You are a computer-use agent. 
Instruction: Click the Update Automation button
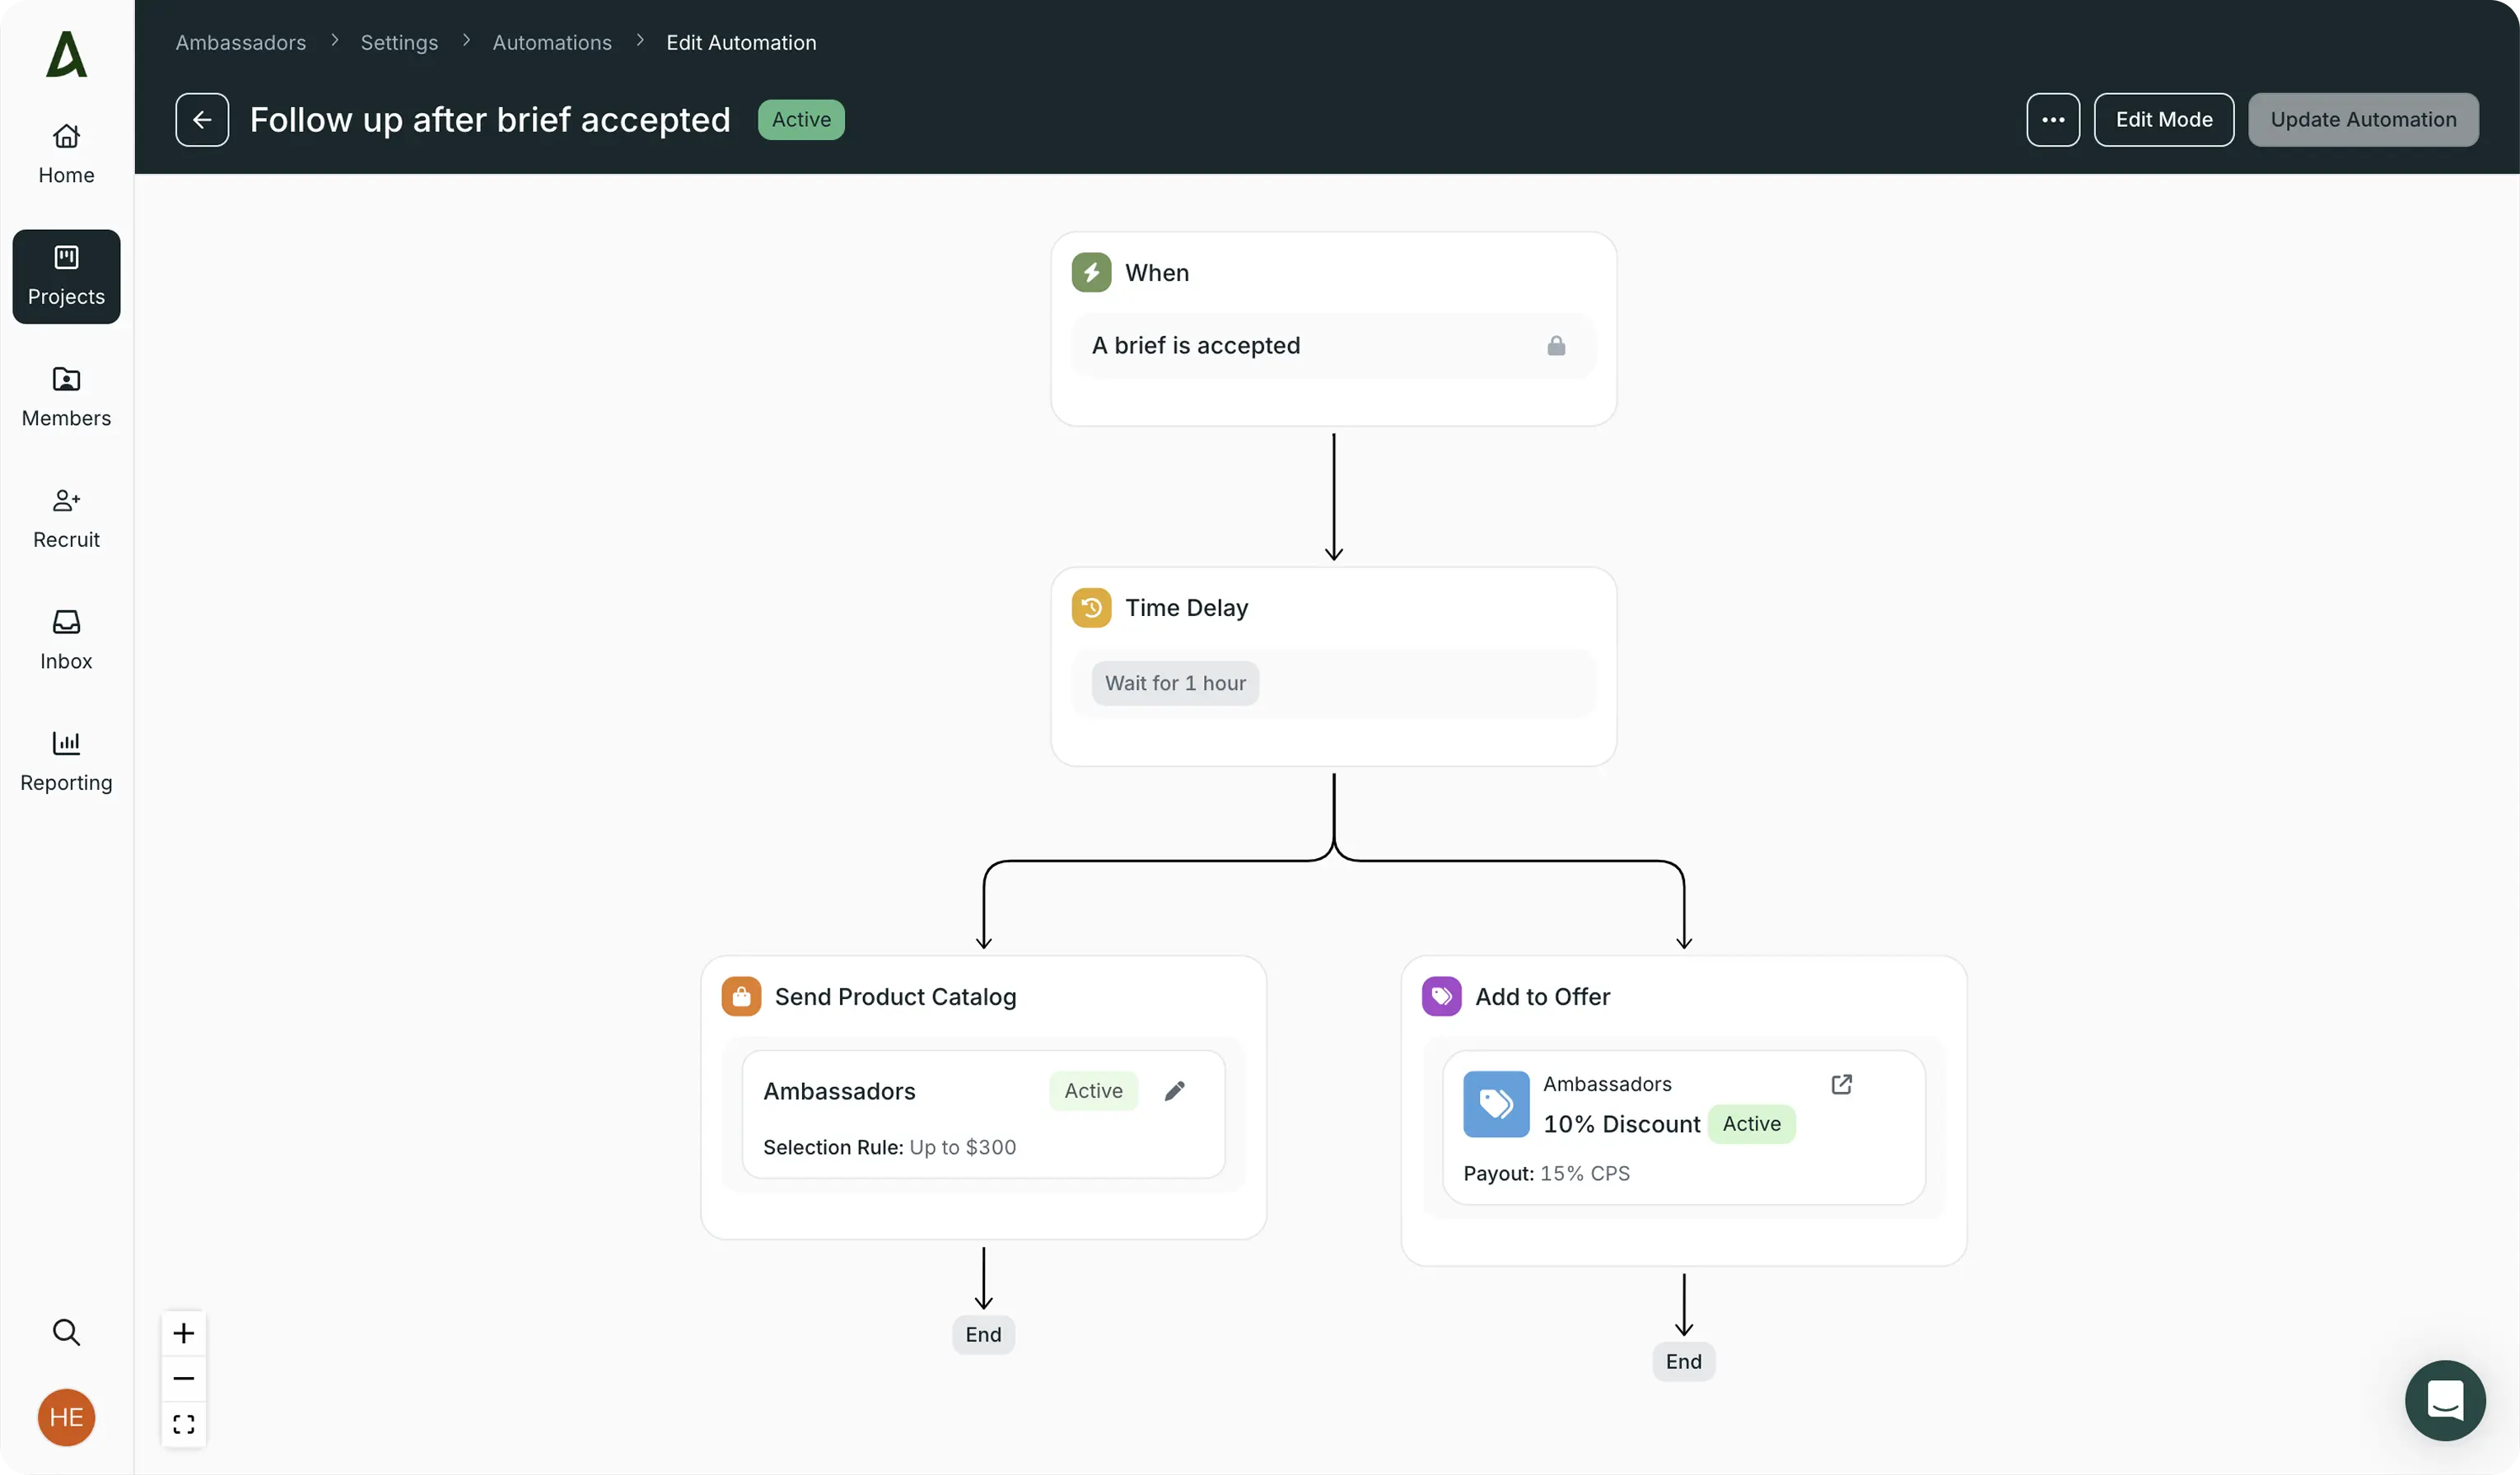(x=2362, y=120)
